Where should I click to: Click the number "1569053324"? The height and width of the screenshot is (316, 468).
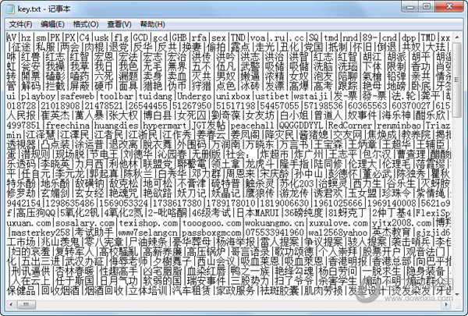point(123,203)
